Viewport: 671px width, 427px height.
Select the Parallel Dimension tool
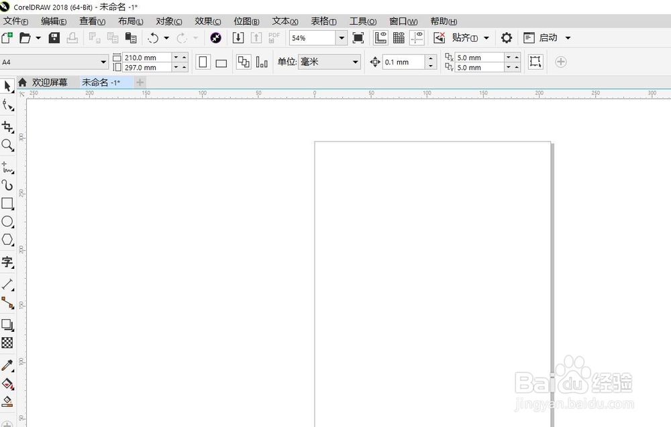click(7, 284)
